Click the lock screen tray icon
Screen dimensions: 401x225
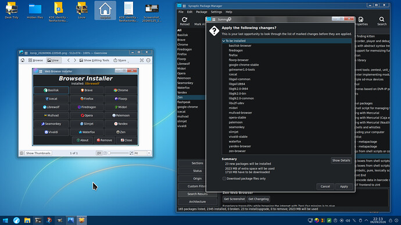(391, 220)
